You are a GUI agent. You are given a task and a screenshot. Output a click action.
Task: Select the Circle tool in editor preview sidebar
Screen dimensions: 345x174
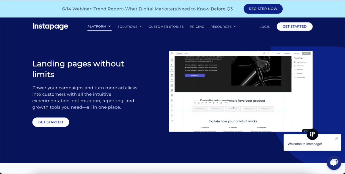tap(172, 100)
